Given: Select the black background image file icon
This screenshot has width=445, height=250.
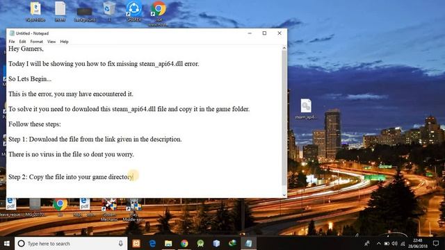Looking at the screenshot, I should coord(85,14).
